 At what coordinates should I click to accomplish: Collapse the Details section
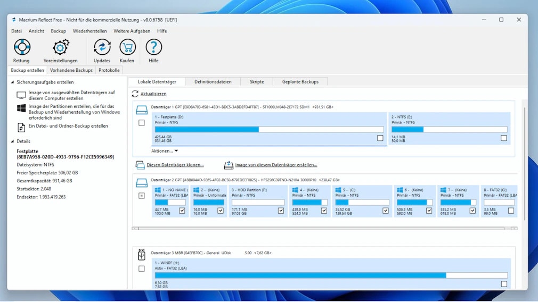[13, 141]
